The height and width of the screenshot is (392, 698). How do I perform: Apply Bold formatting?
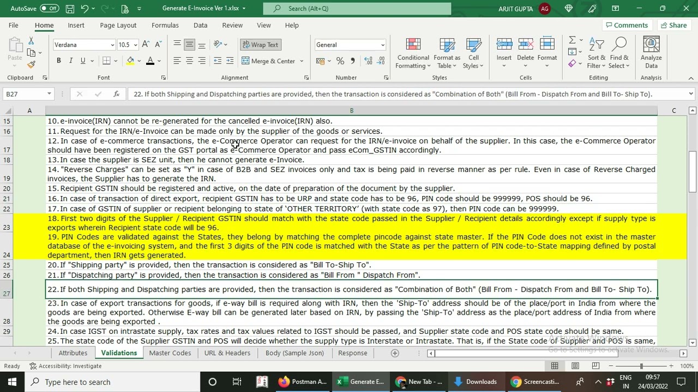coord(58,61)
